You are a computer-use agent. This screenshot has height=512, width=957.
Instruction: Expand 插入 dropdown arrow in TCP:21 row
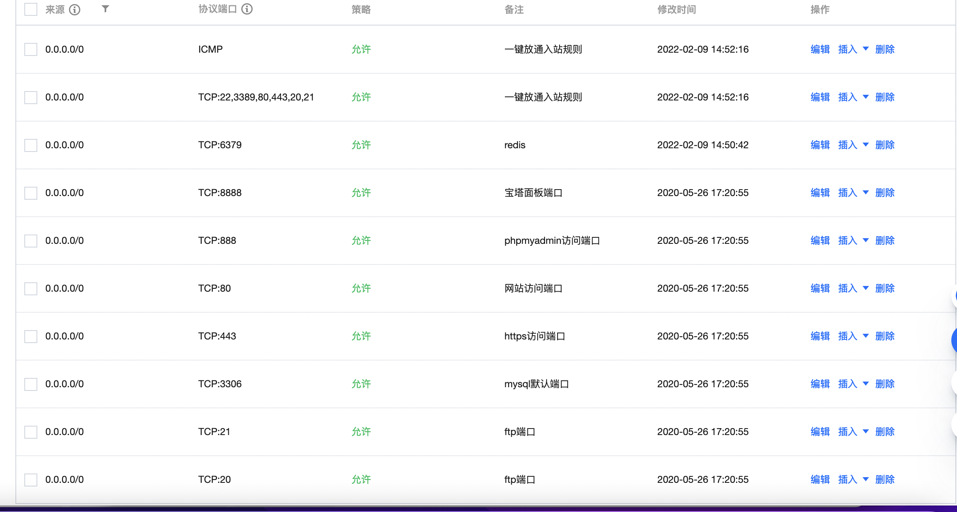click(866, 431)
